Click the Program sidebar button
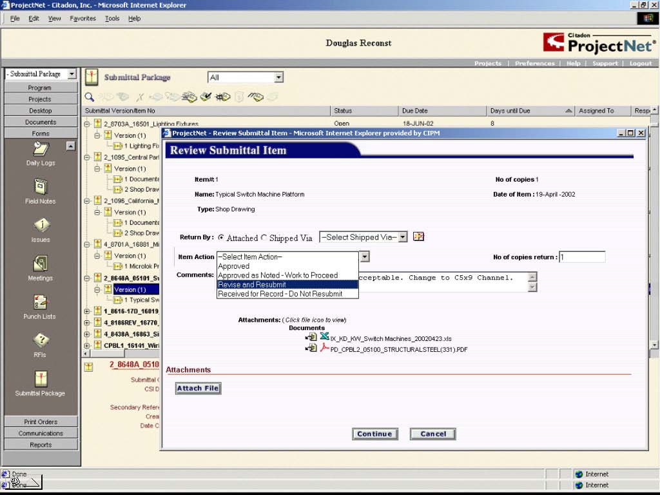The height and width of the screenshot is (495, 660). point(41,88)
